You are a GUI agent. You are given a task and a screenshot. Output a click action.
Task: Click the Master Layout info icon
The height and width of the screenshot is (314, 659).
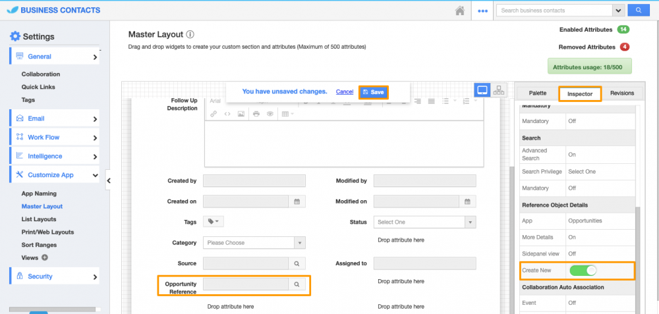[x=190, y=34]
